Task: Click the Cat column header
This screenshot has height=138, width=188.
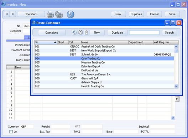Action: tap(75, 42)
